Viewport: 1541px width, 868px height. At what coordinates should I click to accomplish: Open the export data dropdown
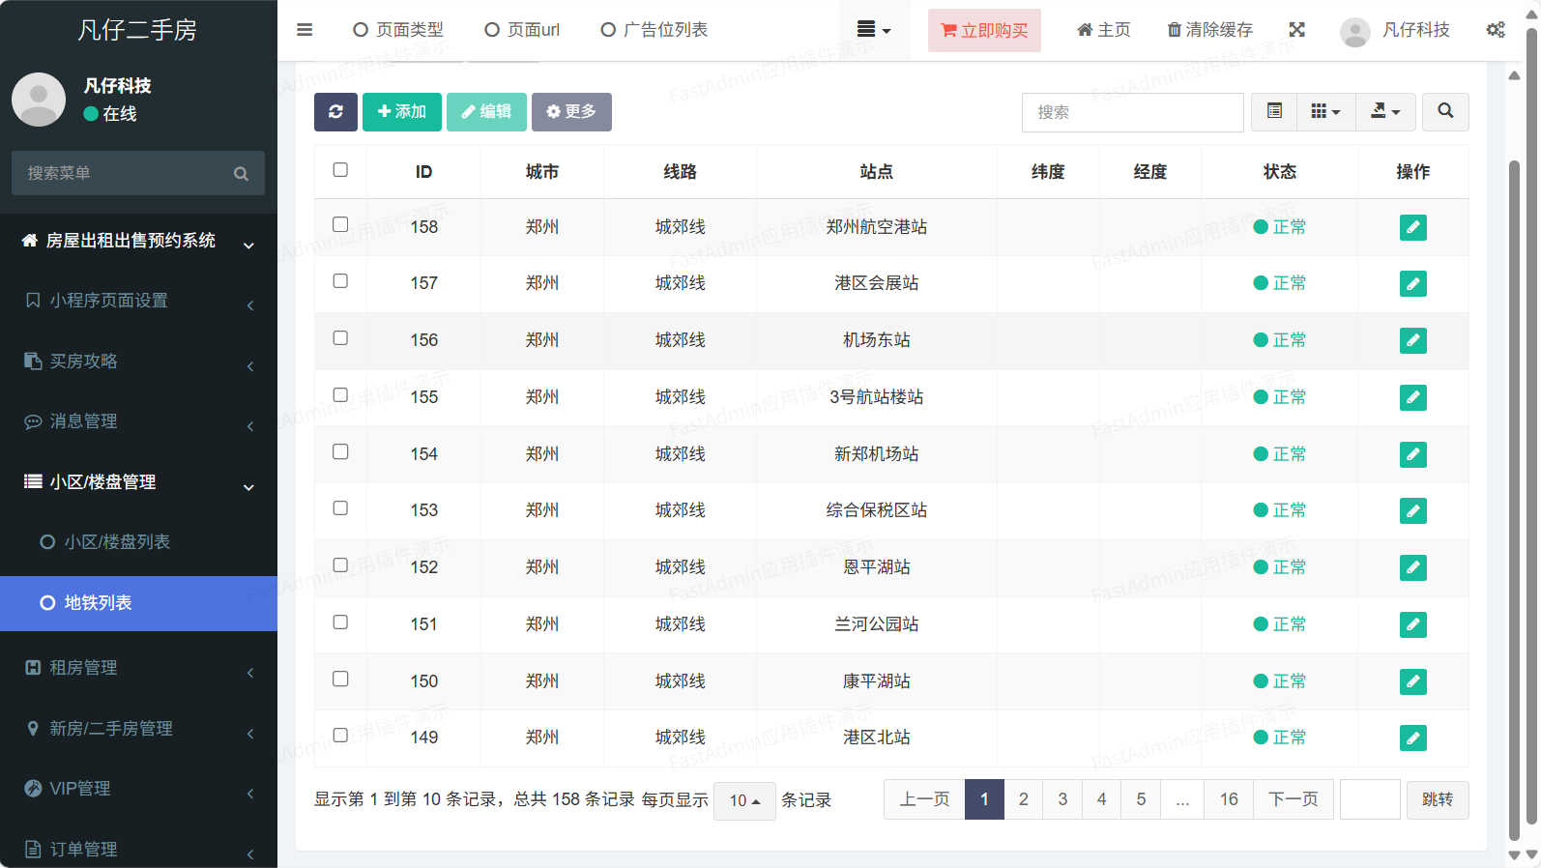tap(1385, 112)
